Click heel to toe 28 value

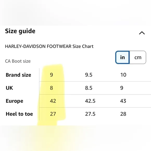click(123, 114)
